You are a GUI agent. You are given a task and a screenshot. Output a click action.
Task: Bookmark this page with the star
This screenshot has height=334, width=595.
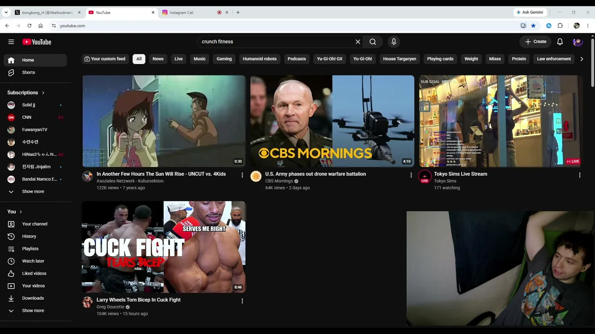[533, 26]
